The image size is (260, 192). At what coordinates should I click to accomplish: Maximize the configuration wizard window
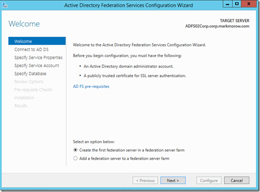237,4
